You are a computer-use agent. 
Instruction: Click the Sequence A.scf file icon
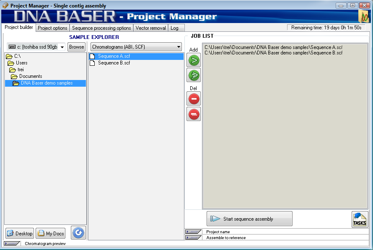click(92, 56)
